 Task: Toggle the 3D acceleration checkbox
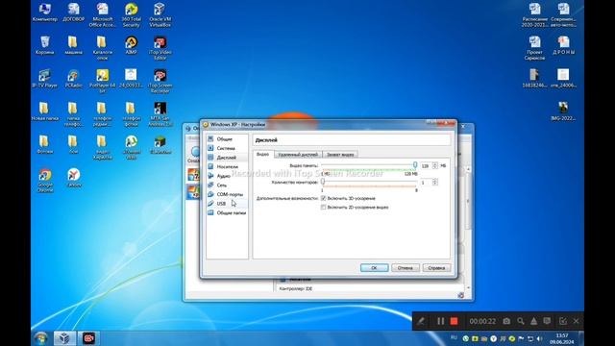pyautogui.click(x=323, y=199)
